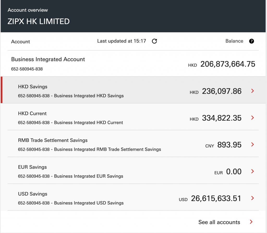Select the HKD Current row title
Image resolution: width=267 pixels, height=233 pixels.
(x=32, y=114)
